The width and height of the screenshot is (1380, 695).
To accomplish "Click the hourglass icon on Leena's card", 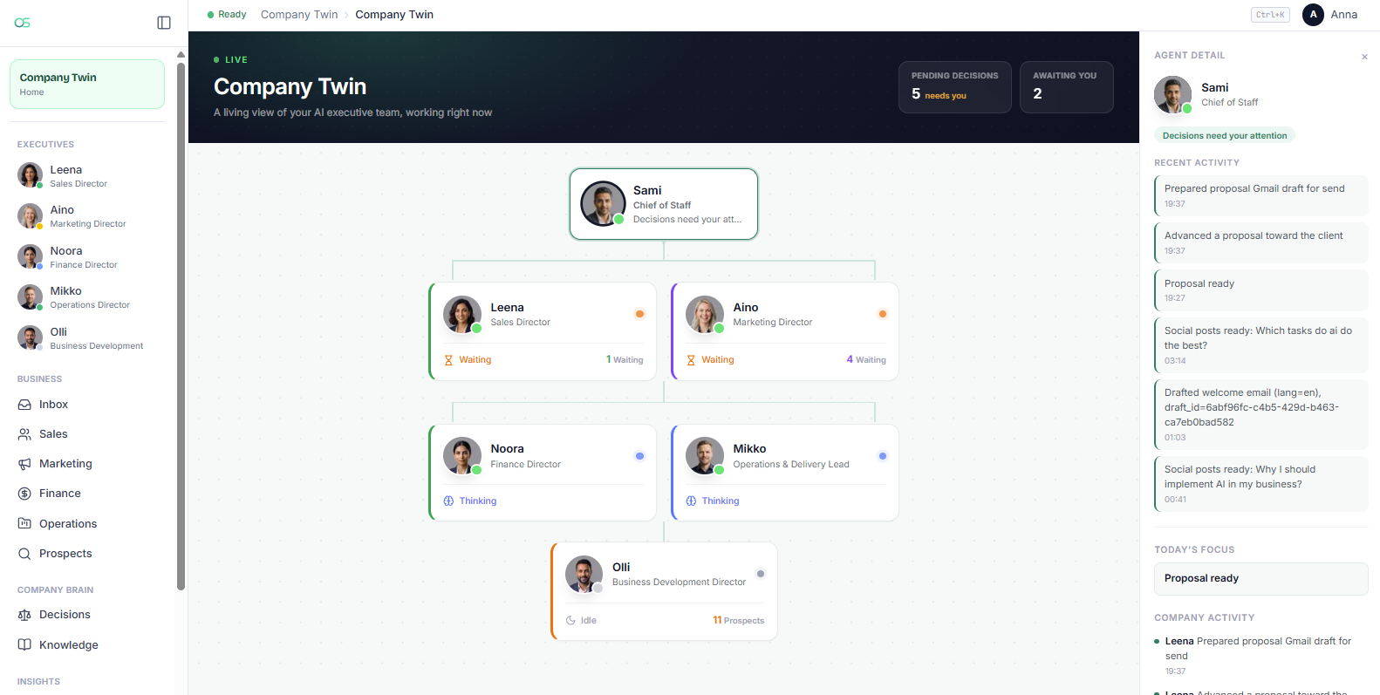I will point(448,360).
